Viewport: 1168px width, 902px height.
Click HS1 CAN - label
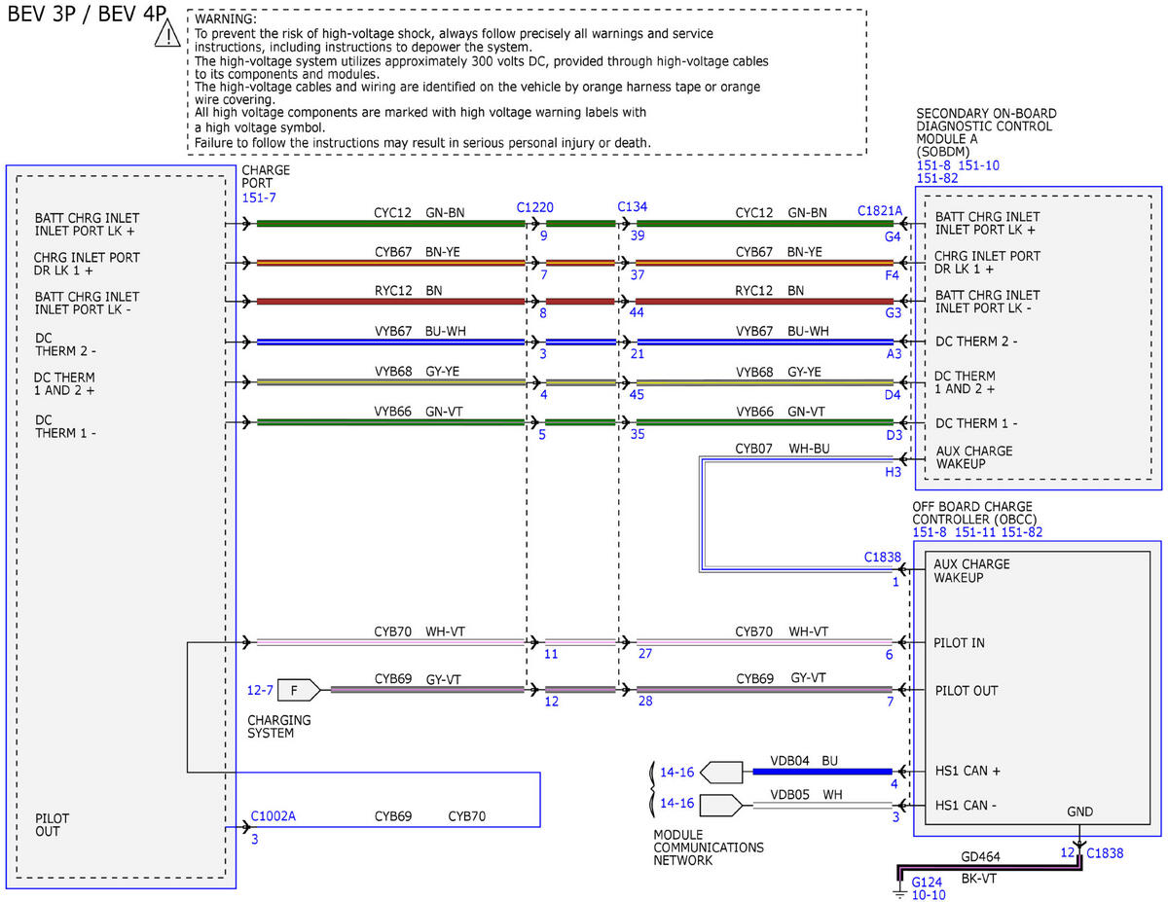pyautogui.click(x=967, y=806)
